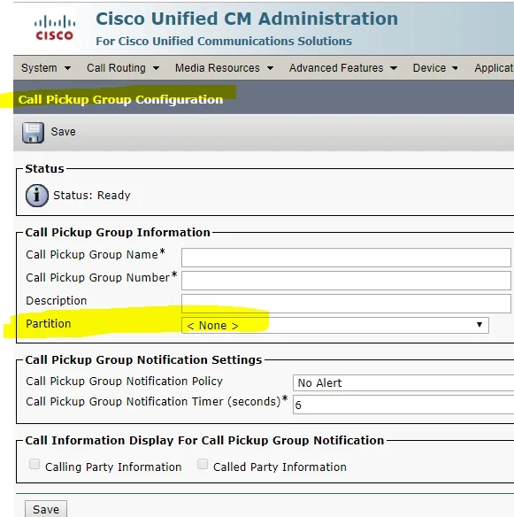Enable the Called Party Information checkbox
The height and width of the screenshot is (517, 514).
tap(203, 464)
